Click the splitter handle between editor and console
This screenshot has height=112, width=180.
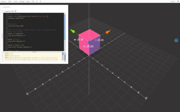click(x=34, y=52)
